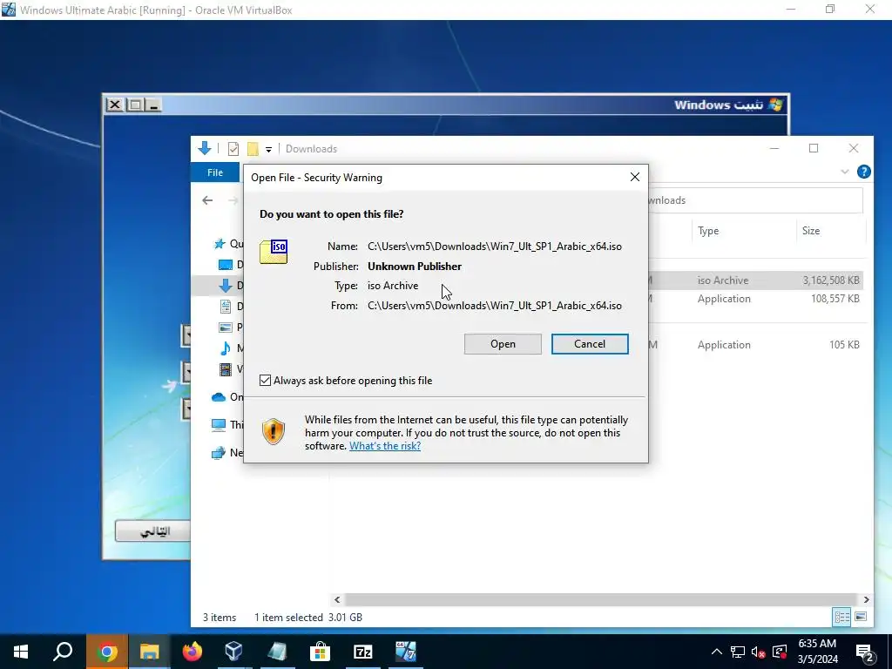This screenshot has height=669, width=892.
Task: Switch to Details view layout
Action: click(x=842, y=617)
